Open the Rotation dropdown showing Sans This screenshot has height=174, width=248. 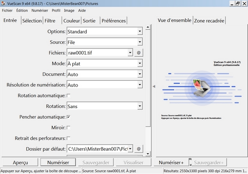(x=105, y=106)
